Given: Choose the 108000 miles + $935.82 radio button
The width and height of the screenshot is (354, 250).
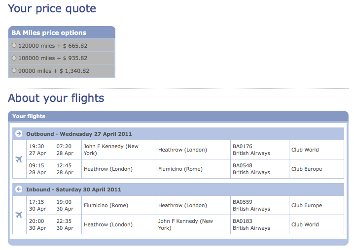Looking at the screenshot, I should [x=14, y=58].
